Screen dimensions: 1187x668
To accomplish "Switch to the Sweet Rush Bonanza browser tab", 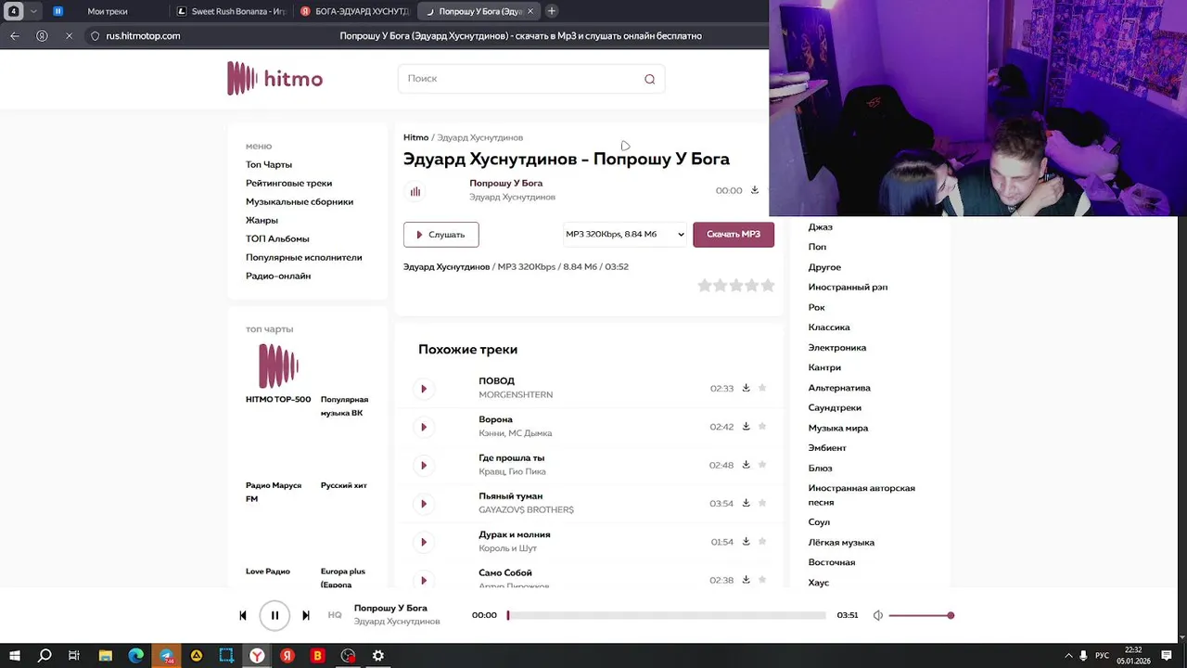I will [232, 11].
